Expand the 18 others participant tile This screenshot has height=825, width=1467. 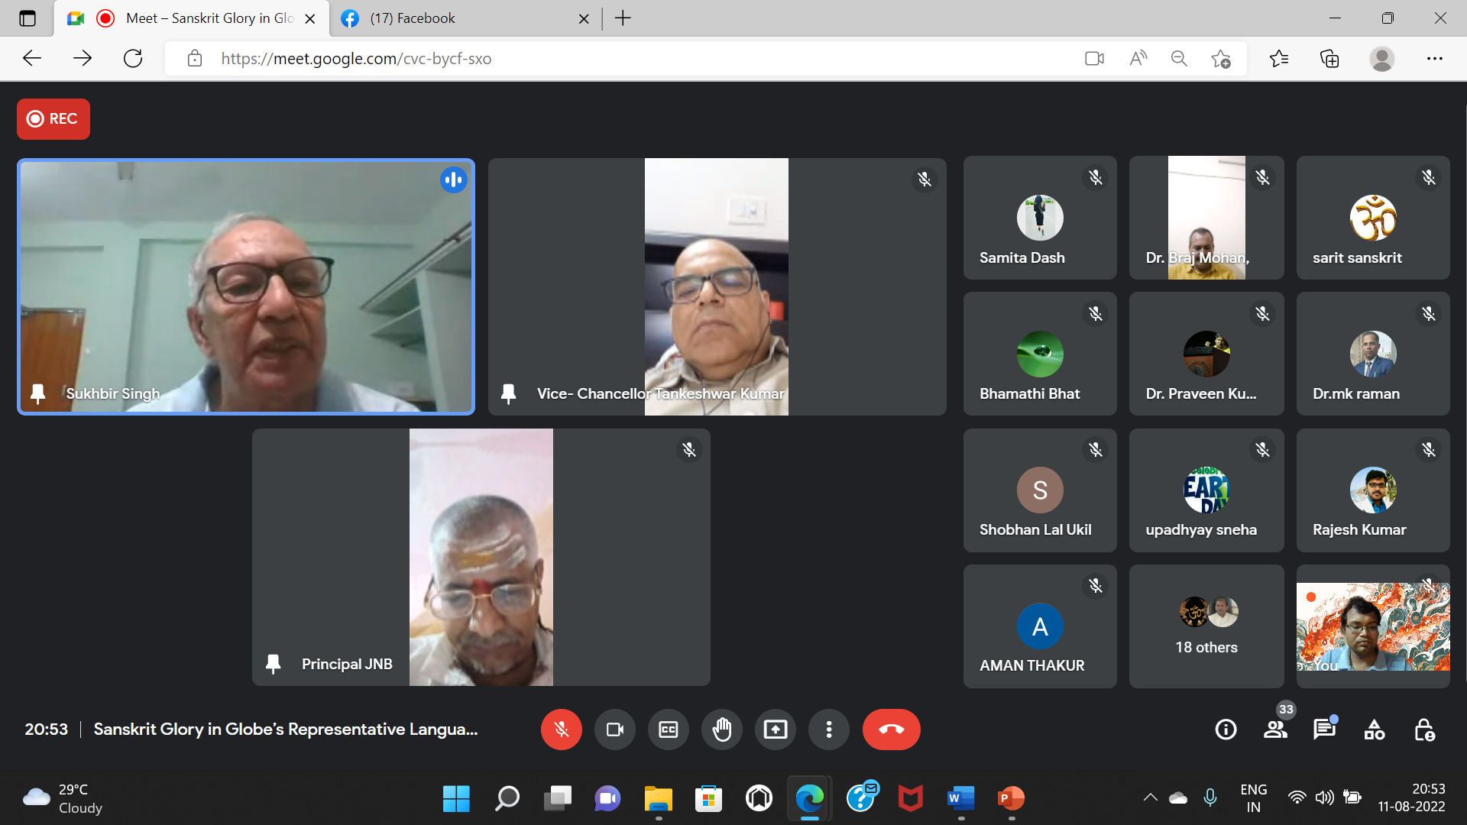pos(1206,626)
